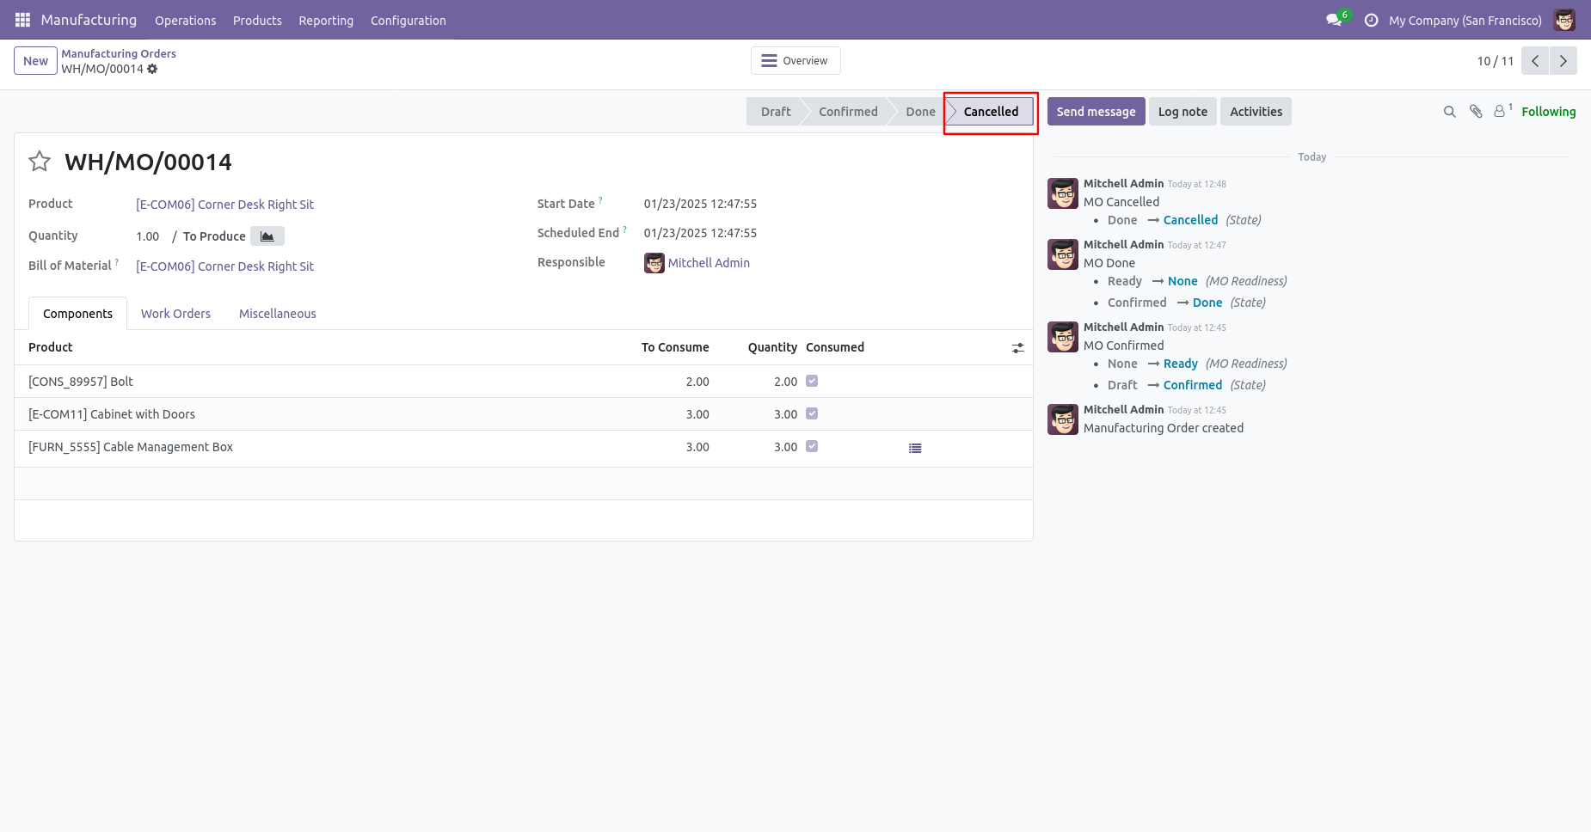Open details list icon for Cable Management Box

(915, 448)
